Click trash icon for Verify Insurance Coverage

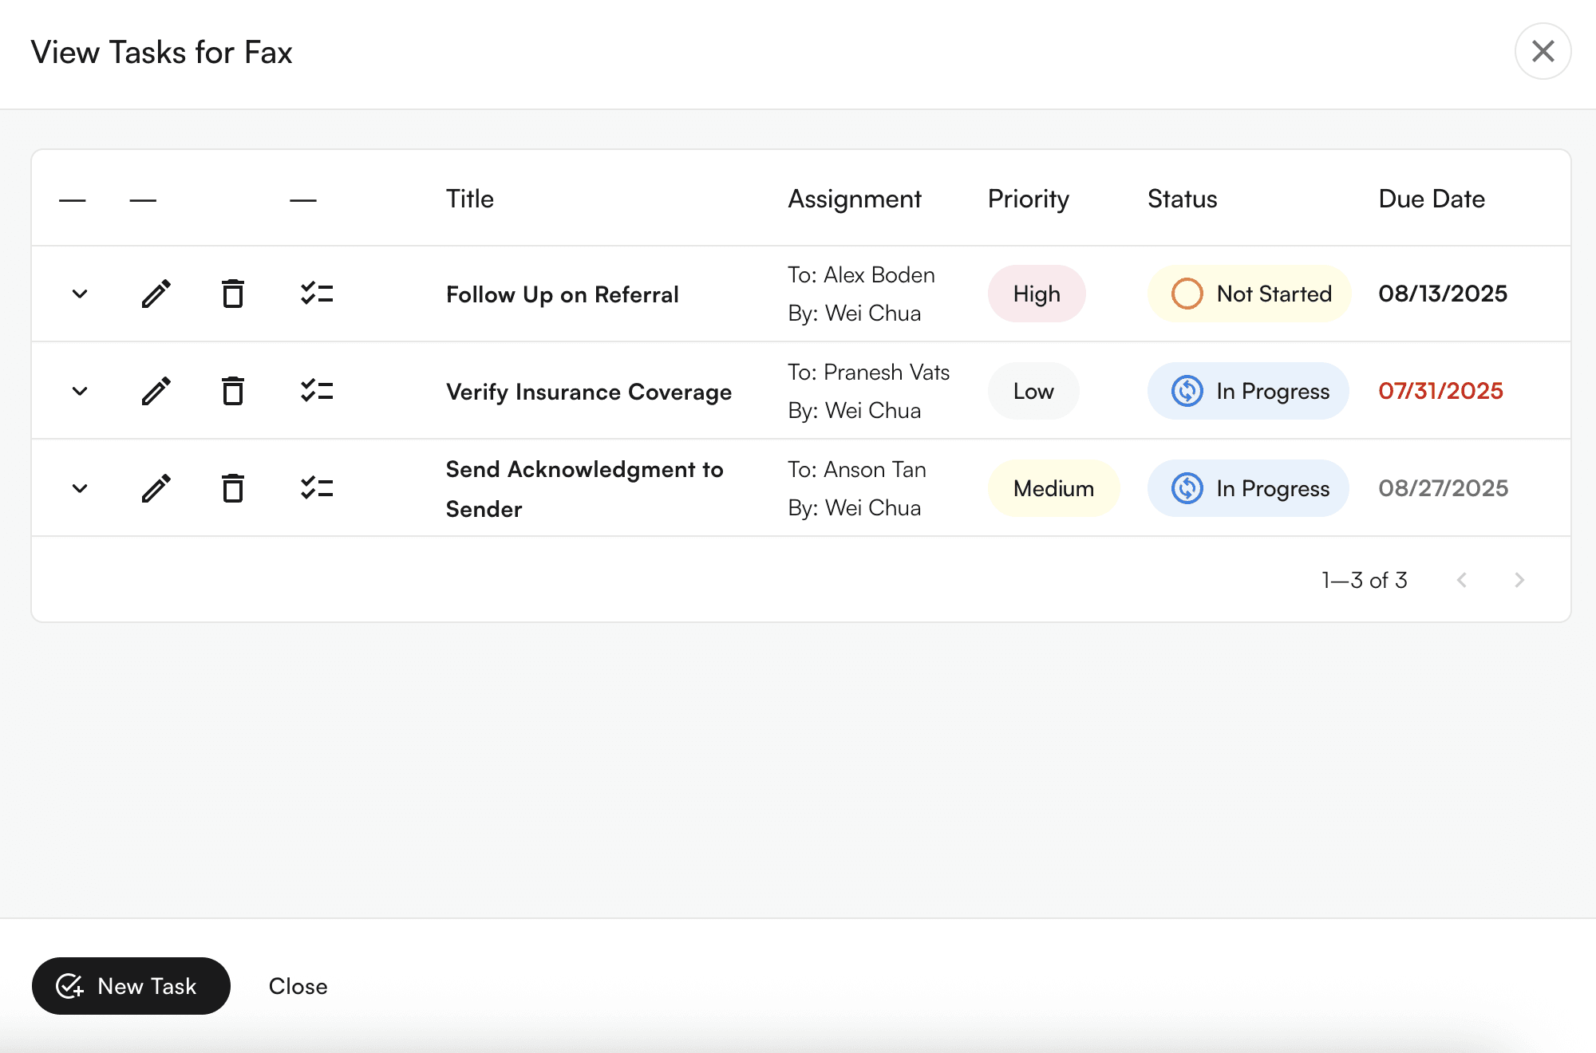pyautogui.click(x=233, y=391)
